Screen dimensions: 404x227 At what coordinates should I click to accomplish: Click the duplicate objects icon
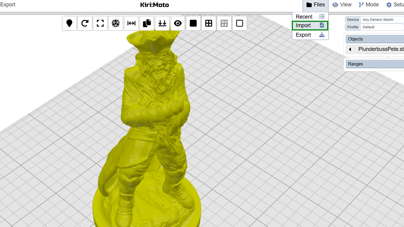(147, 23)
